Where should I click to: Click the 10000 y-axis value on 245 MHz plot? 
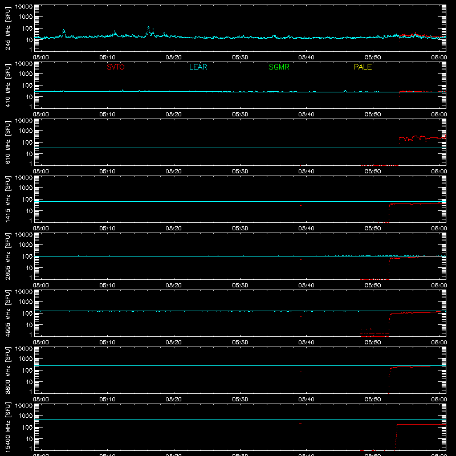pos(24,7)
